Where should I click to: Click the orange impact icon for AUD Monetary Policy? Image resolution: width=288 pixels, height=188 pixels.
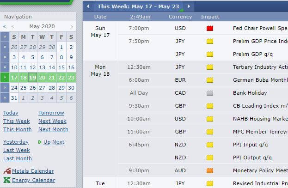[210, 170]
